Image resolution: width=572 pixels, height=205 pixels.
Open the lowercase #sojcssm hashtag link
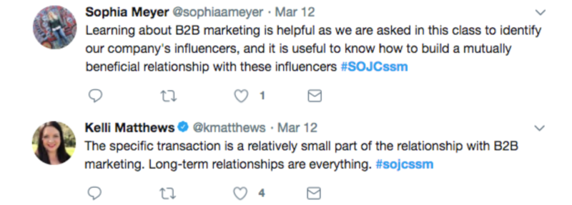(404, 164)
